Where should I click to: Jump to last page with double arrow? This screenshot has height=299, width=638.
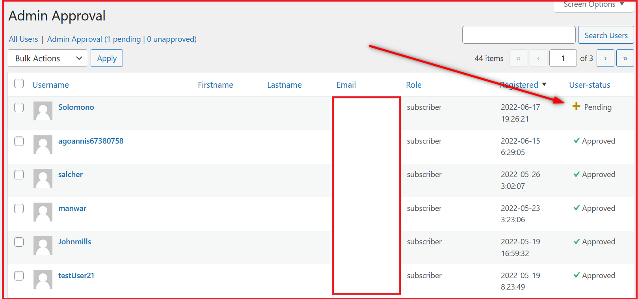tap(625, 58)
